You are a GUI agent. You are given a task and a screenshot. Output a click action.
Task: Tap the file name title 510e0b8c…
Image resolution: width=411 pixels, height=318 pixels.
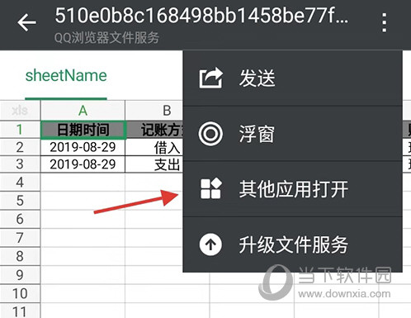click(x=201, y=16)
